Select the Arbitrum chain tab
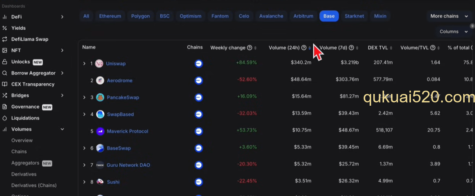Screen dimensions: 475x196 click(x=303, y=16)
